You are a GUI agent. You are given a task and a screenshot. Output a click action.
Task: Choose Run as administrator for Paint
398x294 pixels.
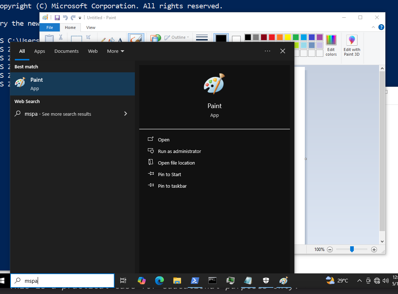click(179, 151)
